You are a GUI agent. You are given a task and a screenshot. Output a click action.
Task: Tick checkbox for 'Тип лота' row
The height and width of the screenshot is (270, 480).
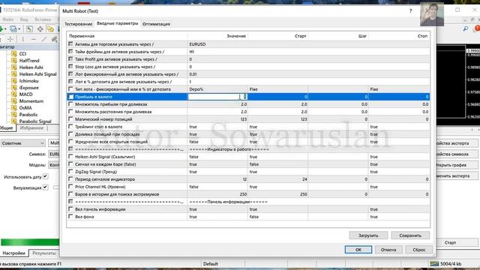pyautogui.click(x=70, y=89)
